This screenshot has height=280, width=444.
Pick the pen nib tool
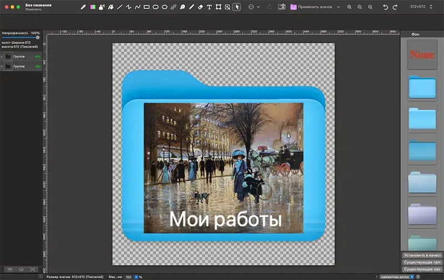tap(183, 7)
